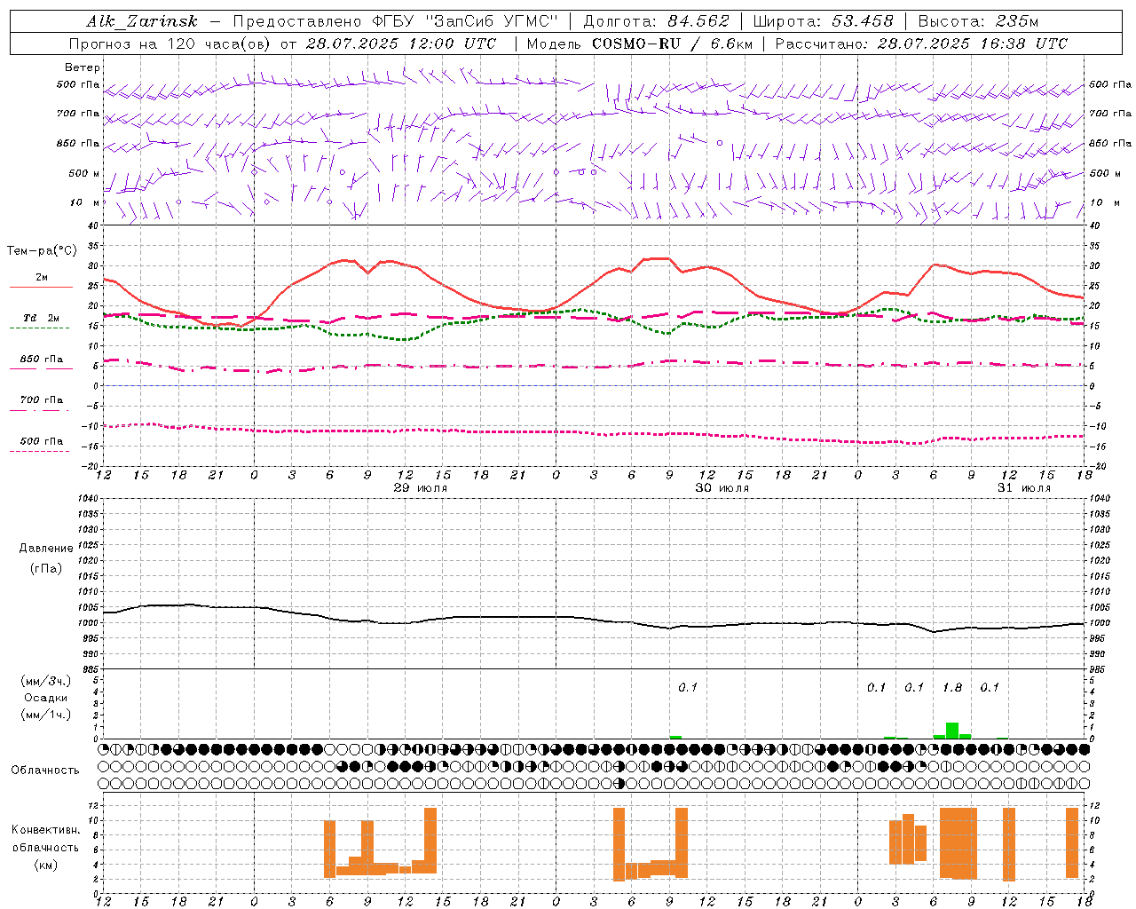Viewport: 1136px width, 909px height.
Task: Click the (мм/1ч.) precipitation unit label
Action: pos(46,715)
